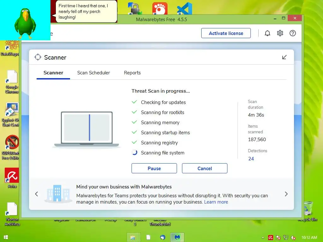Open the network tray icon
The width and height of the screenshot is (323, 242).
coord(286,238)
